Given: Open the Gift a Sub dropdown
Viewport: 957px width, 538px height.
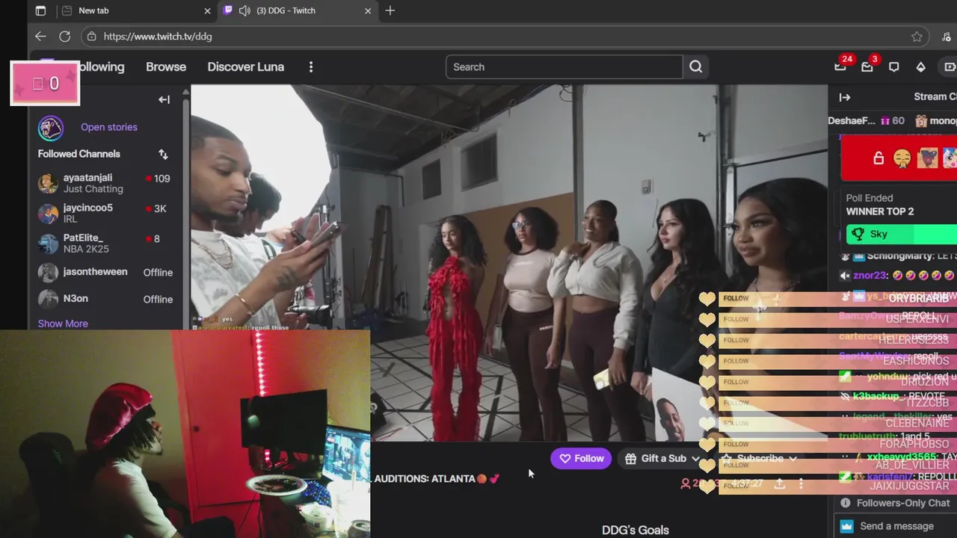Looking at the screenshot, I should click(x=662, y=459).
